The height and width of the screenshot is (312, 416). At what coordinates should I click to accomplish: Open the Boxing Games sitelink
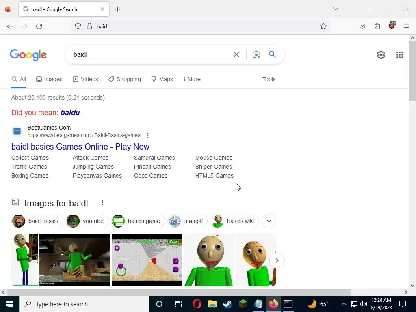pyautogui.click(x=30, y=175)
